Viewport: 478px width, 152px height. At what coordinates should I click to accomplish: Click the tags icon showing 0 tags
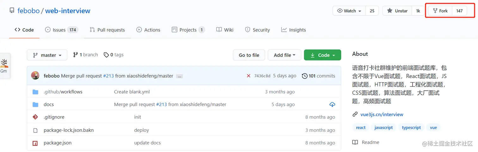pos(106,55)
